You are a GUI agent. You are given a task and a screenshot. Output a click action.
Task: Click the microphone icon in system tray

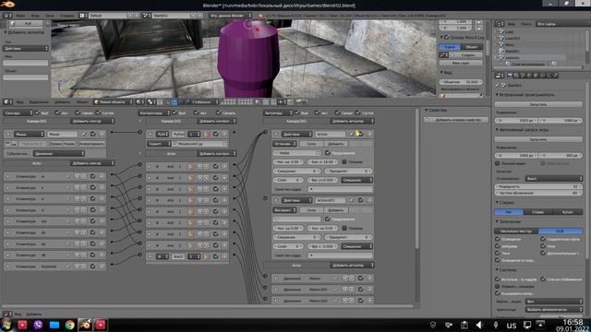(496, 325)
